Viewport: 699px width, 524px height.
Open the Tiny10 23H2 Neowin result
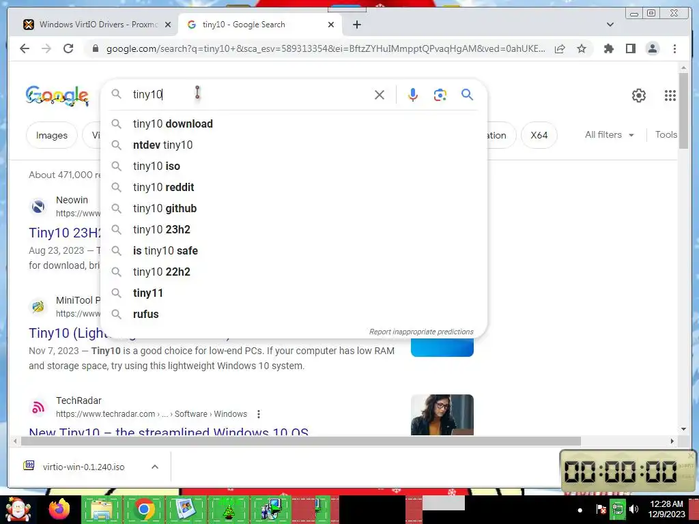coord(65,233)
